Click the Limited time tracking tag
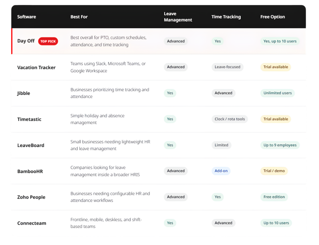The width and height of the screenshot is (319, 245). (x=221, y=145)
